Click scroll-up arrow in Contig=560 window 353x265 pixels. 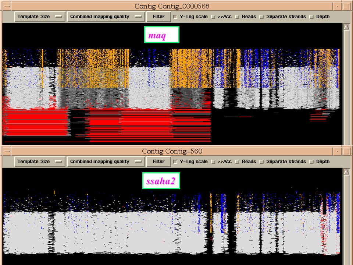346,172
